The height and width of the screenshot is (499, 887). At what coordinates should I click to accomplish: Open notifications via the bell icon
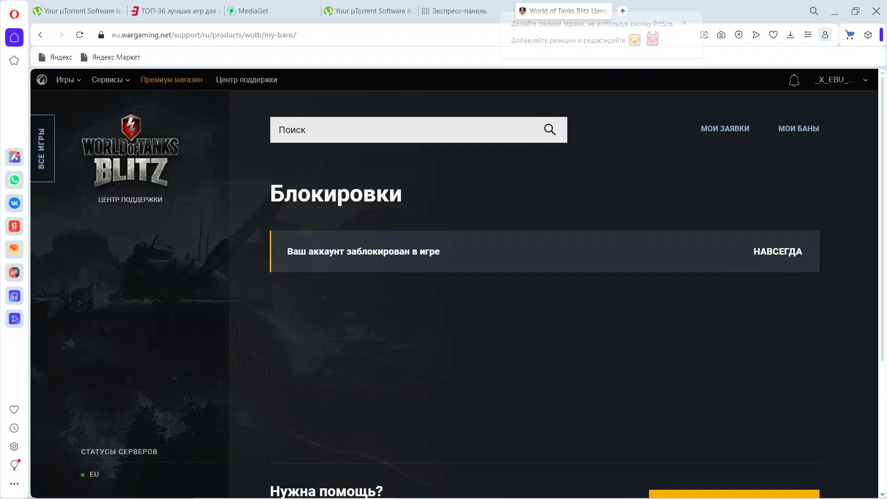click(794, 79)
